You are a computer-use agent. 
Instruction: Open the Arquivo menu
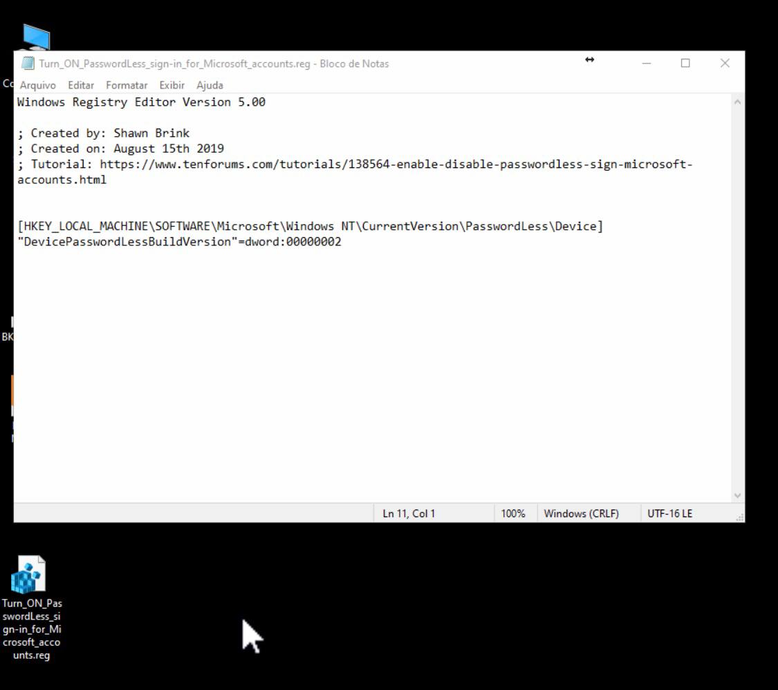coord(38,85)
